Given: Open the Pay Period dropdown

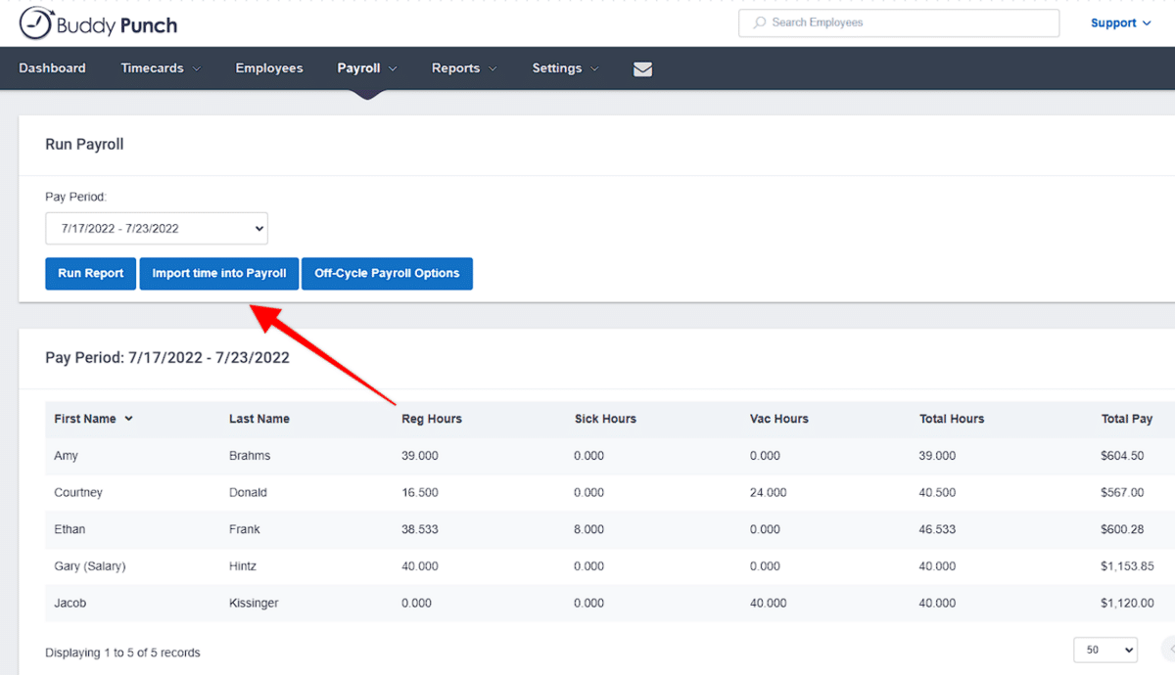Looking at the screenshot, I should tap(157, 228).
